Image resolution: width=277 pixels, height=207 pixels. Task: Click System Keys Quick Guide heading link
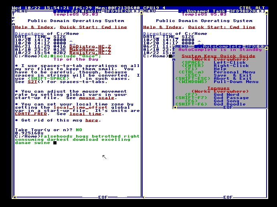click(218, 56)
